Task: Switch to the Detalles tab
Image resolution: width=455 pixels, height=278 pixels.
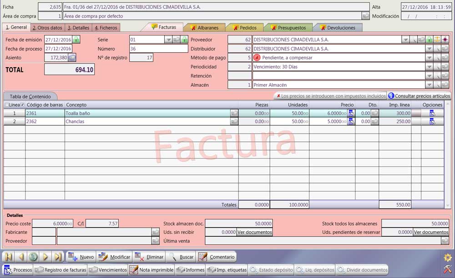Action: [78, 28]
